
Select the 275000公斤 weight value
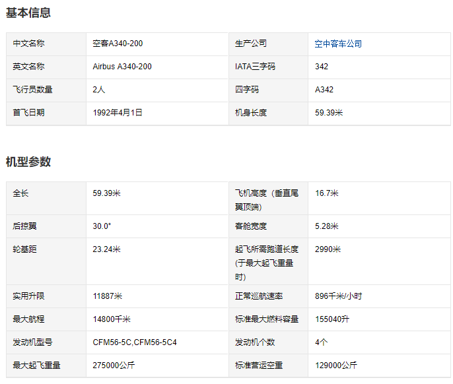114,366
